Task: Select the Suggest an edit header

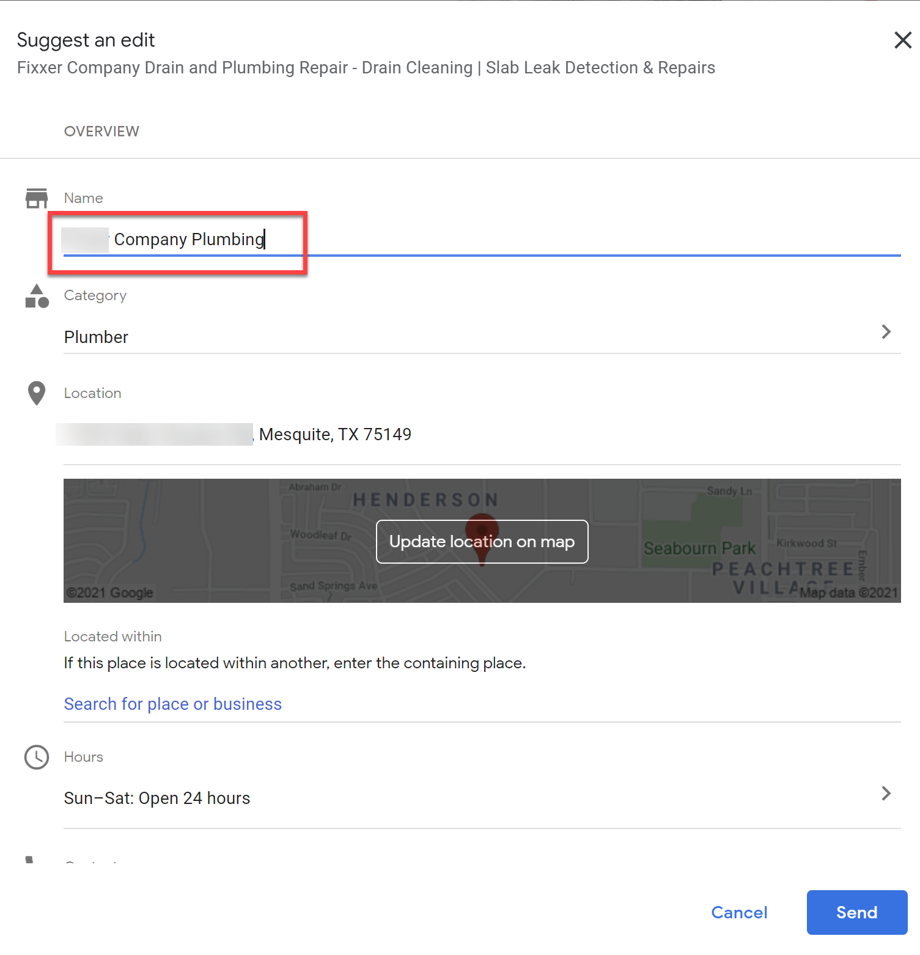Action: click(86, 39)
